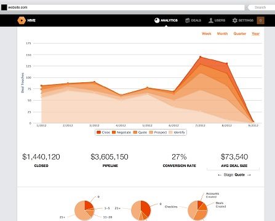Click the middle pie chart
Image resolution: width=275 pixels, height=221 pixels.
tap(141, 211)
